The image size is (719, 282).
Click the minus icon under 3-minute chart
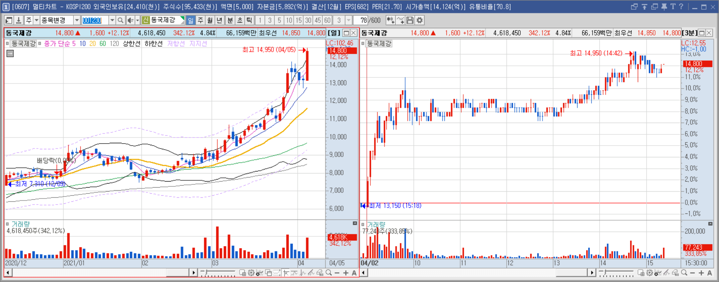coord(693,273)
